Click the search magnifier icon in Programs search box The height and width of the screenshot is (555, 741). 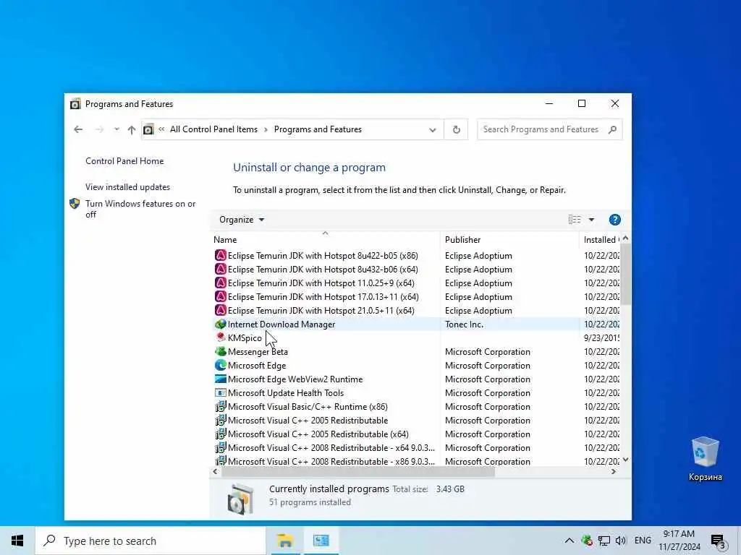(x=612, y=129)
